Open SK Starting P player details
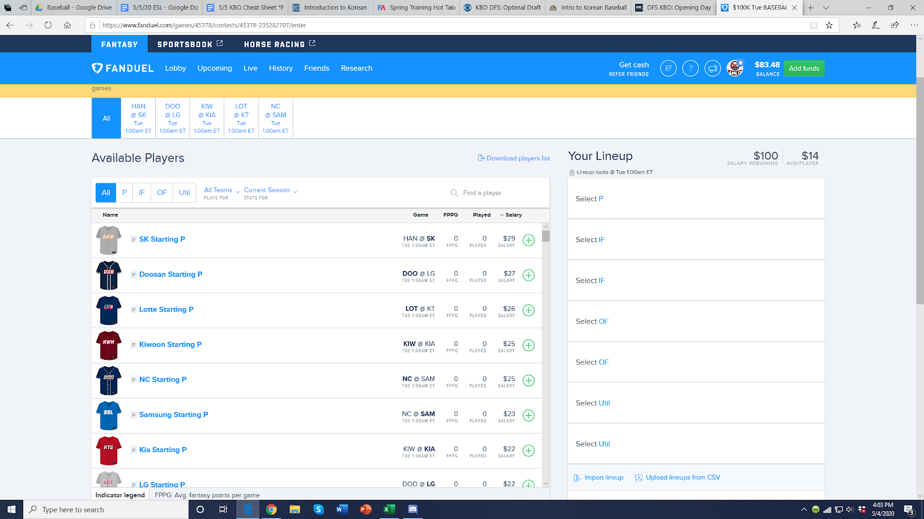 [x=162, y=239]
